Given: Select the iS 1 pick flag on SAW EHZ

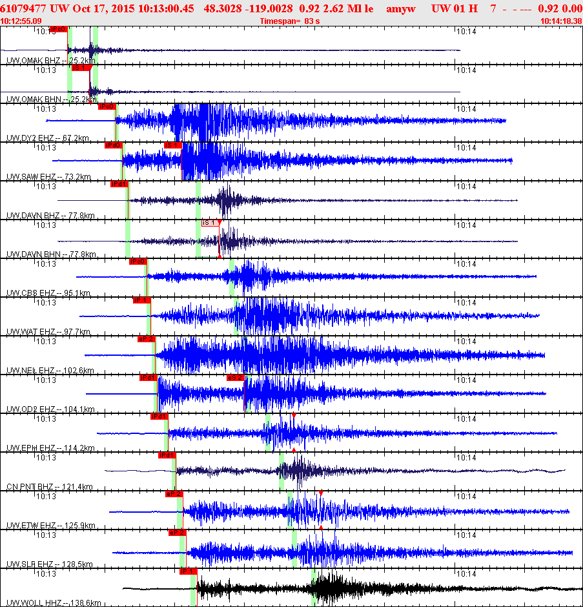Looking at the screenshot, I should coord(172,145).
